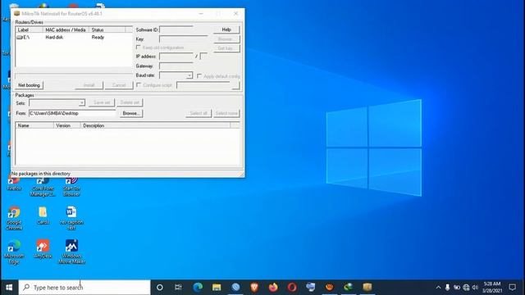The height and width of the screenshot is (295, 525).
Task: Click the Name column header
Action: pos(34,125)
